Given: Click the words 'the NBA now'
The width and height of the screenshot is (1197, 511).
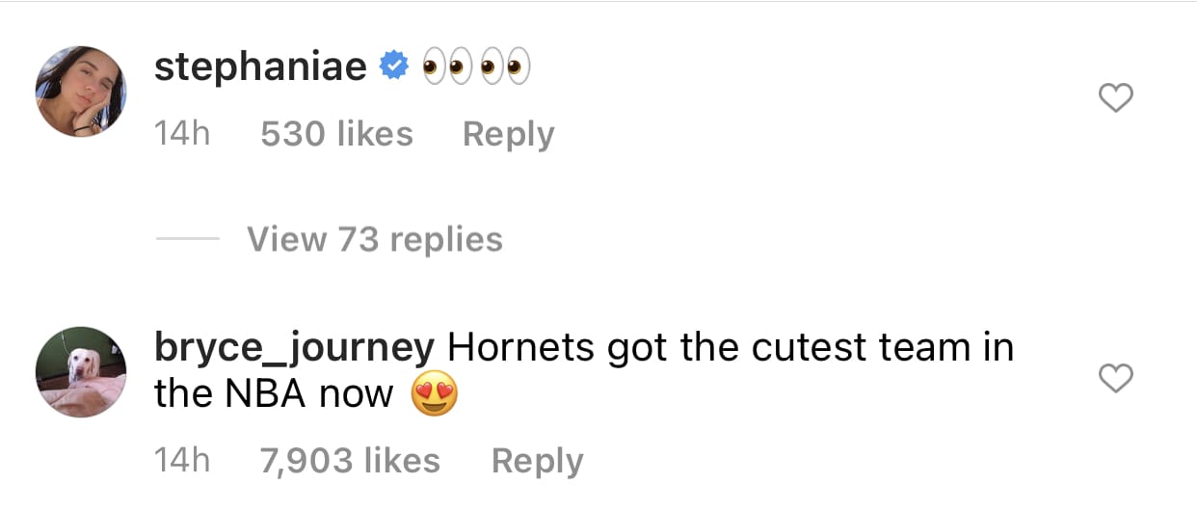Looking at the screenshot, I should 274,395.
